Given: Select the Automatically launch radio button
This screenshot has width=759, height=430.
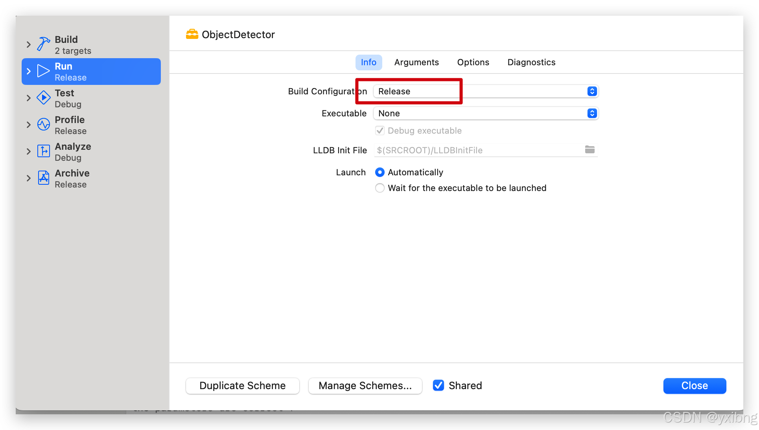Looking at the screenshot, I should coord(379,172).
